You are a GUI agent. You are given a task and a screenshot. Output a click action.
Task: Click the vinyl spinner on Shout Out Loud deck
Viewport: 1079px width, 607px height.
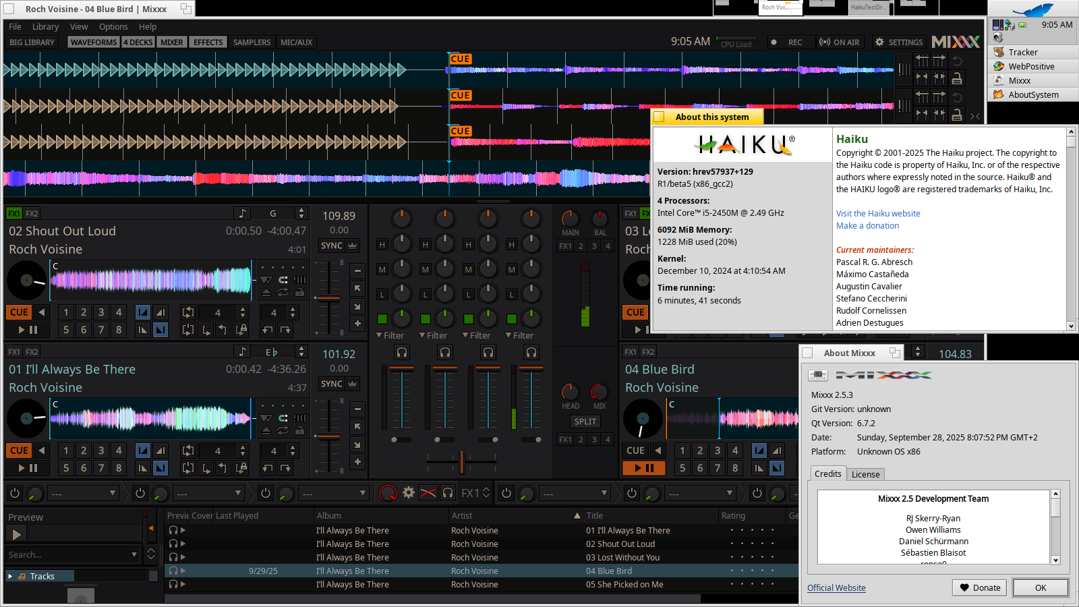pos(27,280)
